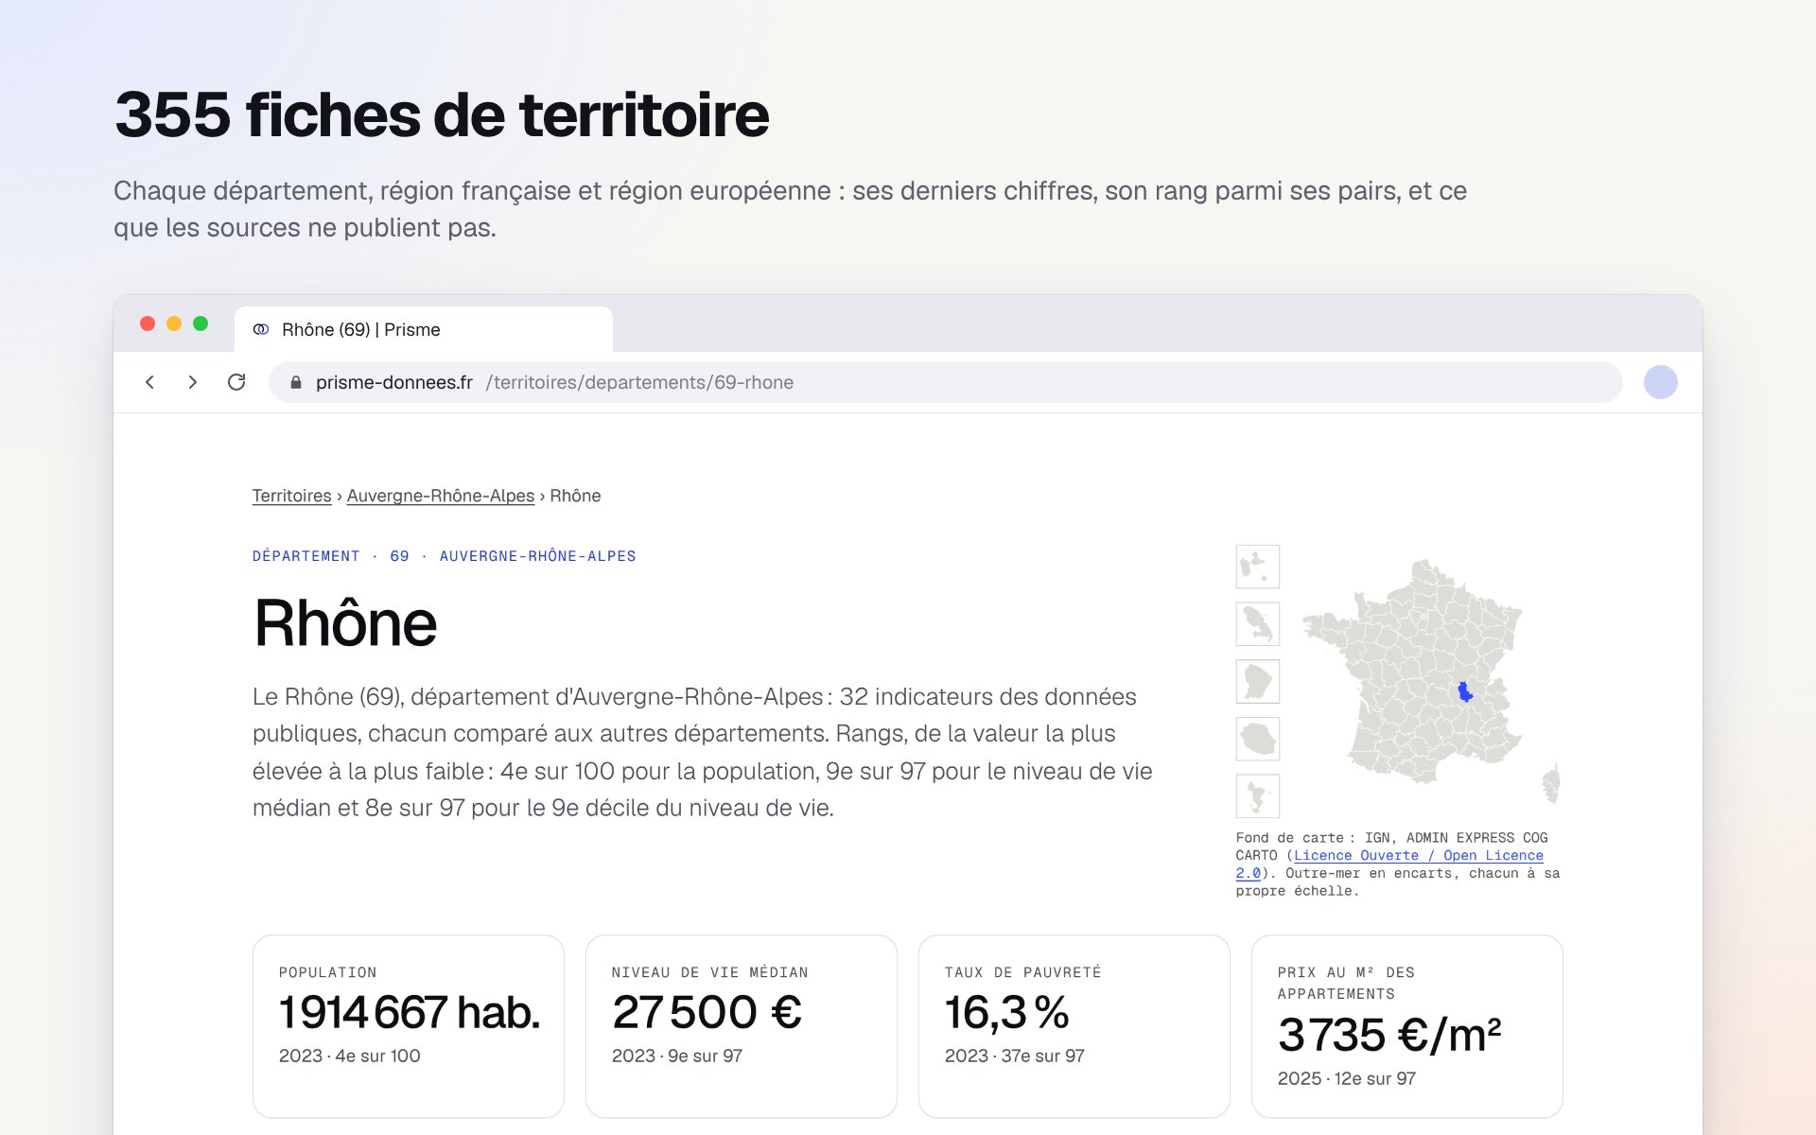Viewport: 1816px width, 1135px height.
Task: Follow the Auvergne-Rhône-Alpes breadcrumb link
Action: click(x=440, y=496)
